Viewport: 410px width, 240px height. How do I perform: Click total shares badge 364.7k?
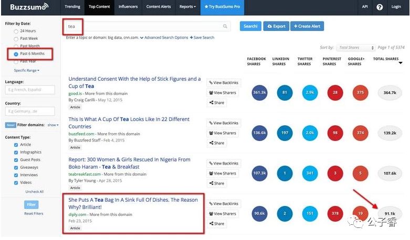coord(390,93)
